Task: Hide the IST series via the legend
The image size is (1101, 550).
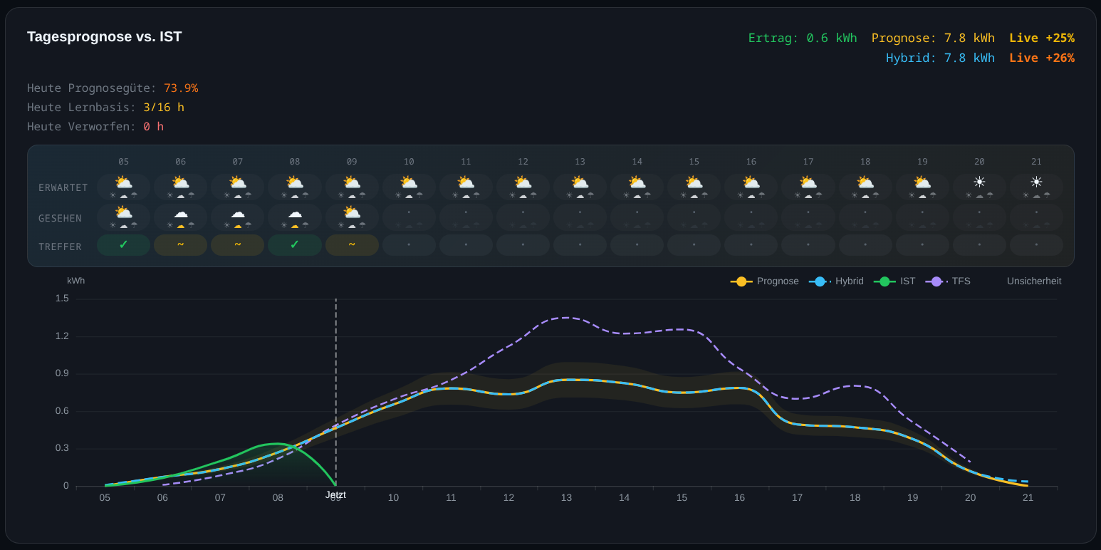Action: 894,281
